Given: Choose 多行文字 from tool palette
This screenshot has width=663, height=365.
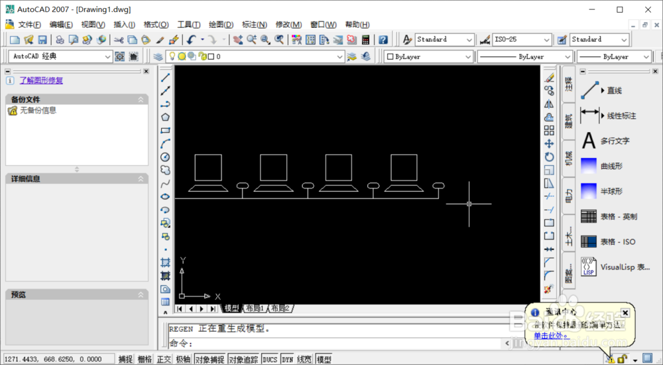Looking at the screenshot, I should 605,141.
